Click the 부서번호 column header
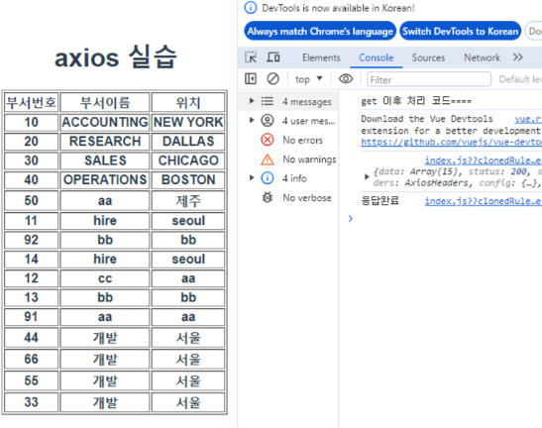This screenshot has height=428, width=542. [31, 102]
